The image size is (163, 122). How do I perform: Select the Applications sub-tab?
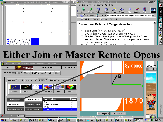(x=31, y=80)
